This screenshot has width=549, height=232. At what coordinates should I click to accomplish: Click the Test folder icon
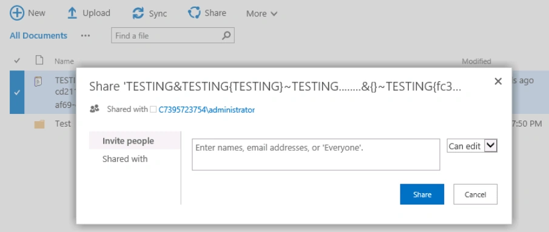39,124
